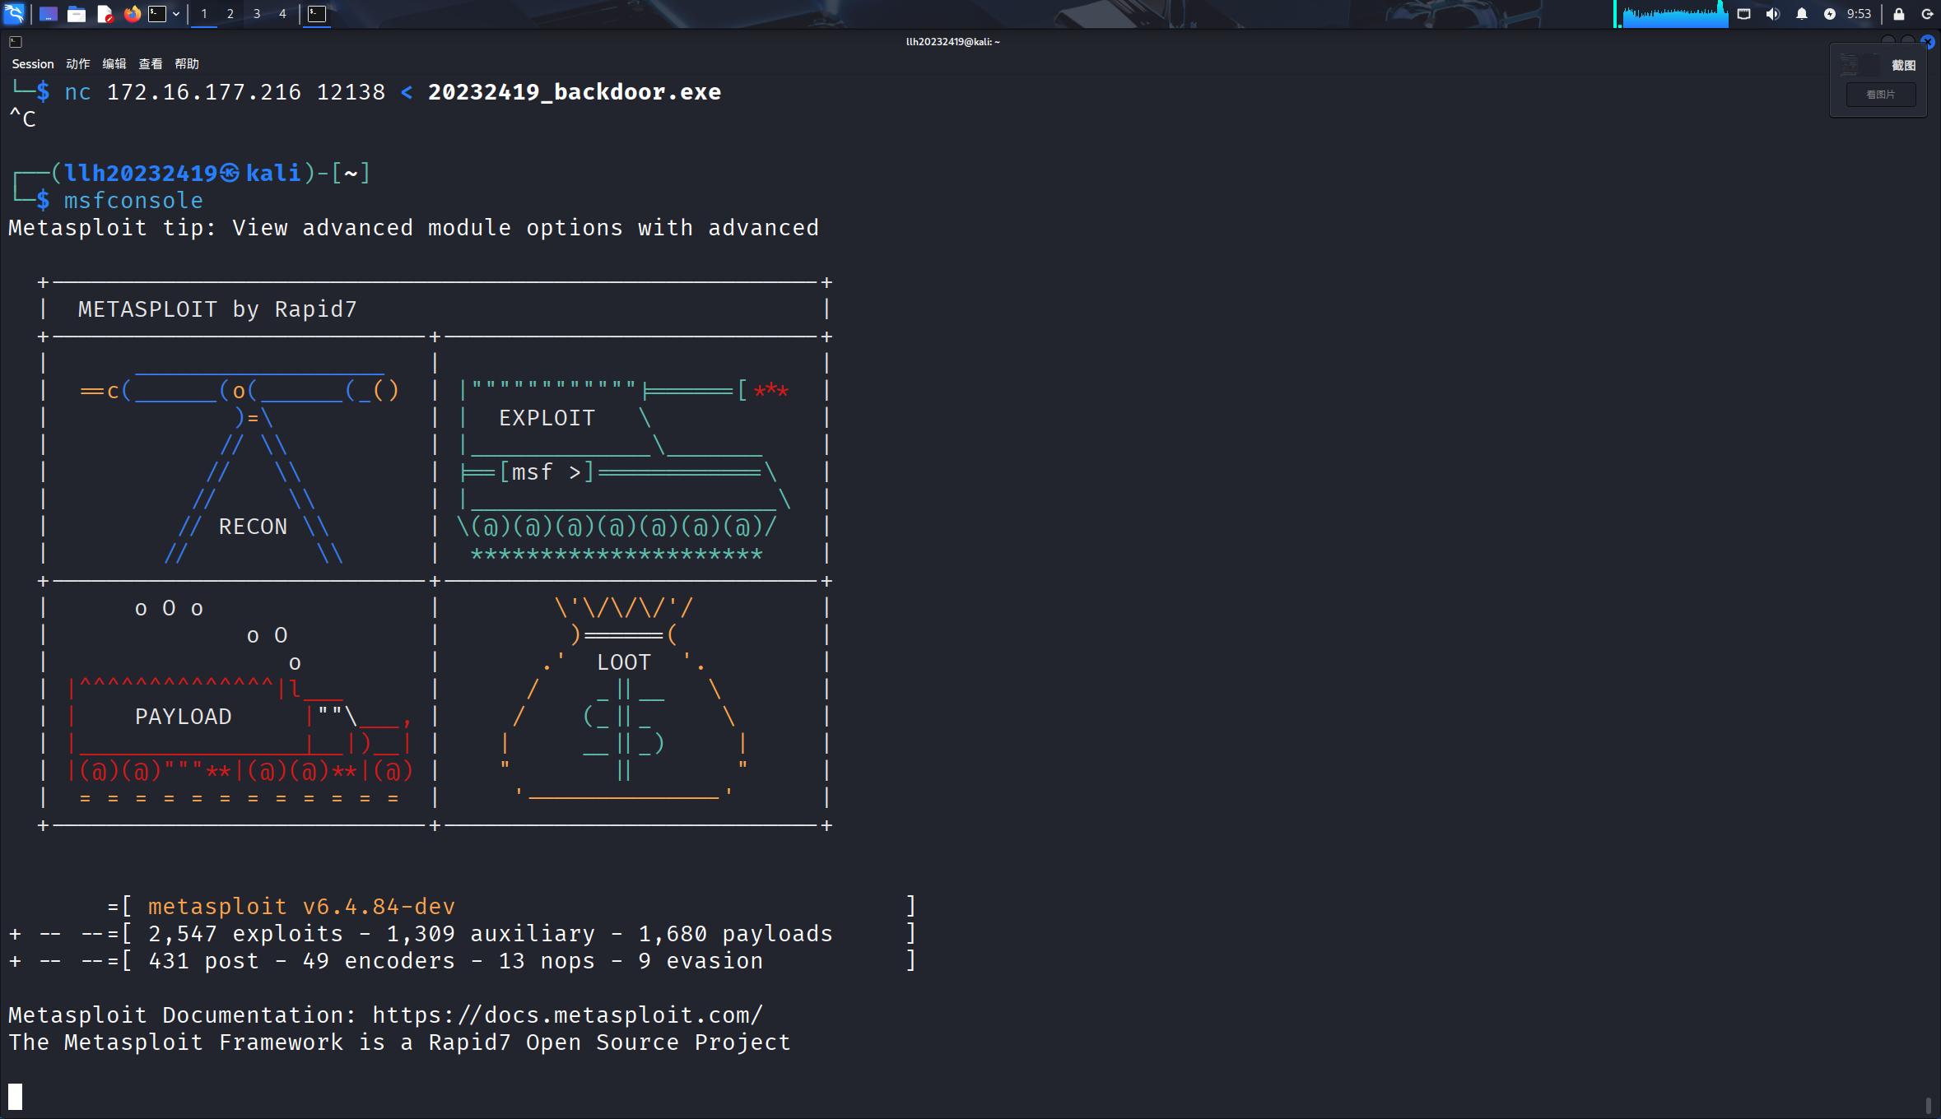The width and height of the screenshot is (1941, 1119).
Task: Click the lock screen padlock icon
Action: pyautogui.click(x=1898, y=14)
